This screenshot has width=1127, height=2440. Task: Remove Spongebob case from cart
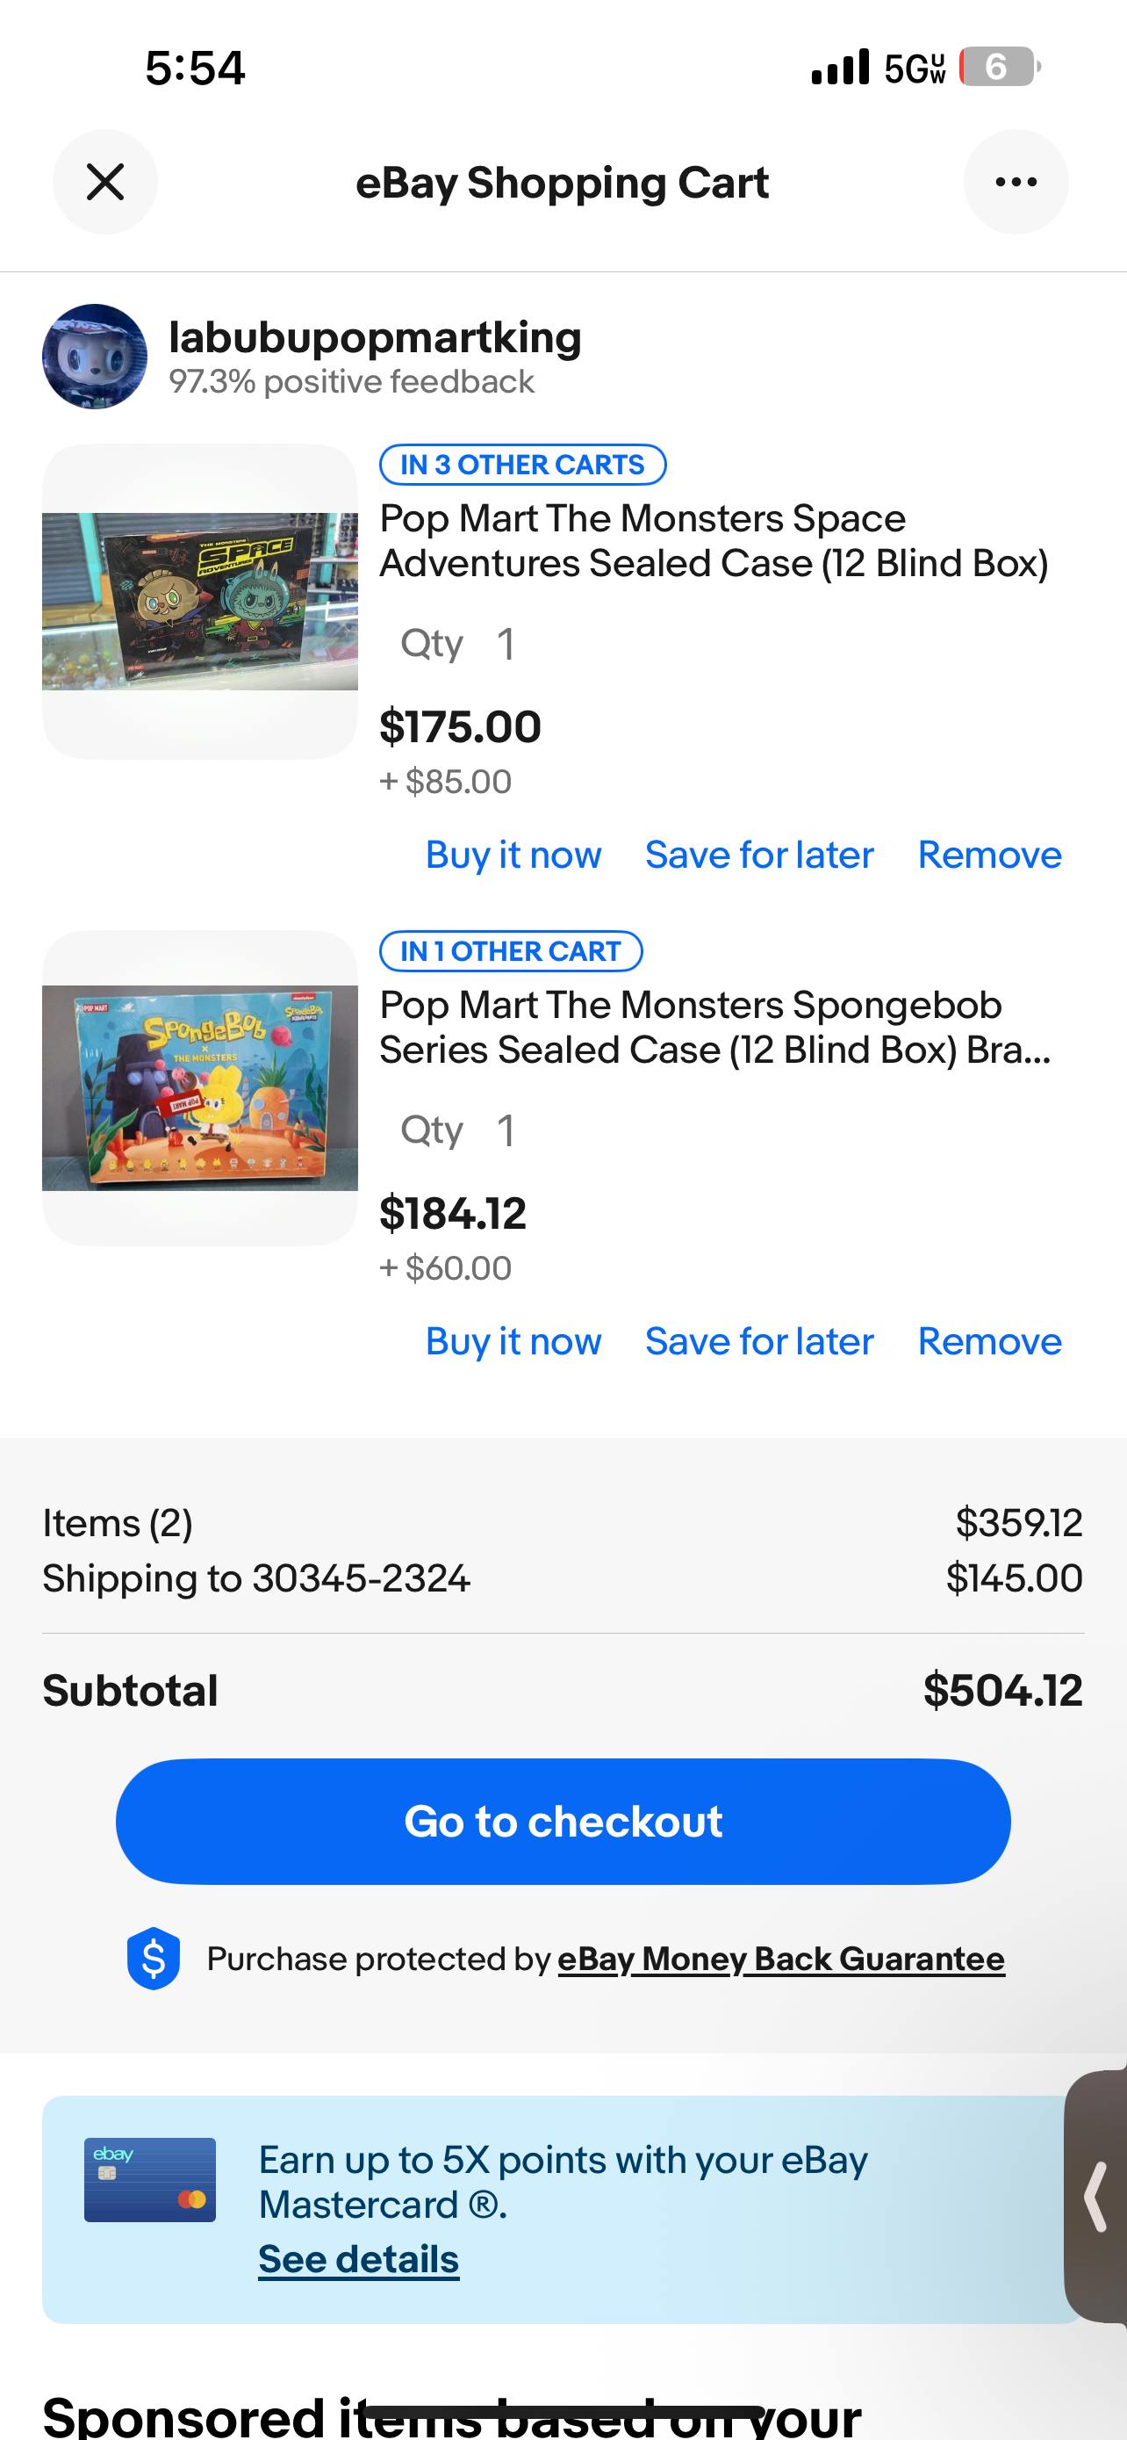pyautogui.click(x=989, y=1341)
